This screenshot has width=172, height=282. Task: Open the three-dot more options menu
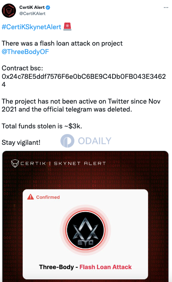166,8
